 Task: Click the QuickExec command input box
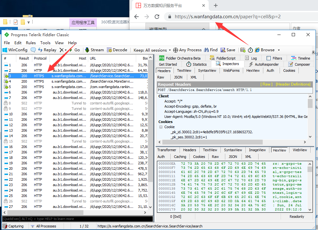[x=77, y=219]
